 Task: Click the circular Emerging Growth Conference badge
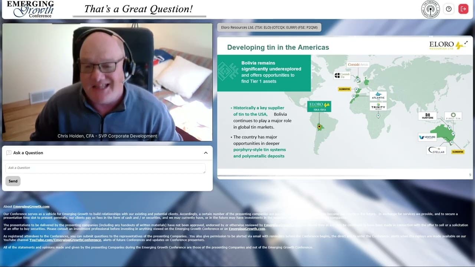pos(430,9)
